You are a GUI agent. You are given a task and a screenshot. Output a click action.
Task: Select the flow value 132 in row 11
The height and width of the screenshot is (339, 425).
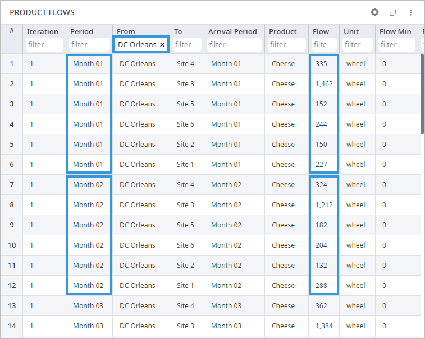(321, 266)
